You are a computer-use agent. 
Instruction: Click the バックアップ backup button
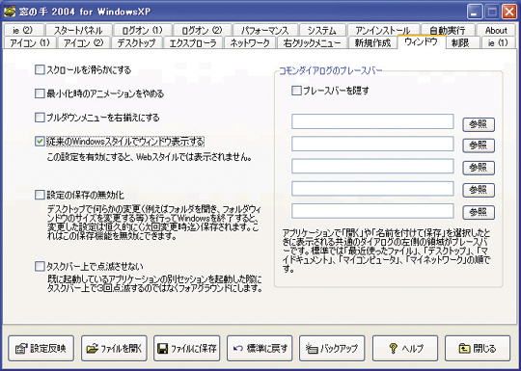[332, 348]
